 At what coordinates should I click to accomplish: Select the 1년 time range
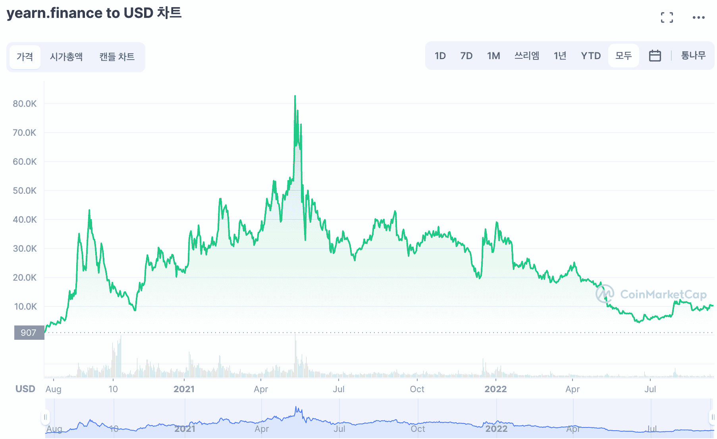(560, 56)
